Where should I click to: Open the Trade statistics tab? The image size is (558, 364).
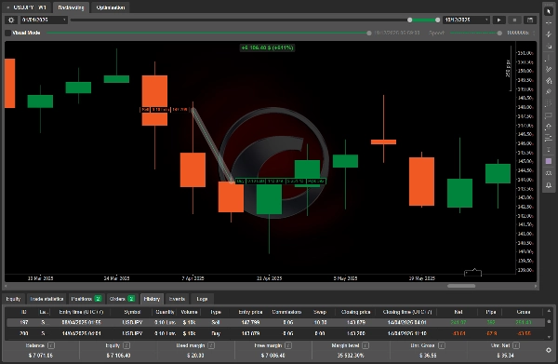coord(46,299)
